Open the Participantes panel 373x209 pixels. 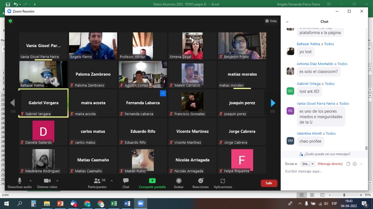tap(97, 183)
